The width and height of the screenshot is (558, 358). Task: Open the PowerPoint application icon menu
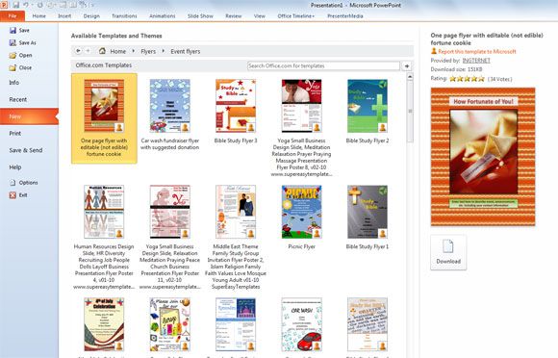click(x=4, y=5)
